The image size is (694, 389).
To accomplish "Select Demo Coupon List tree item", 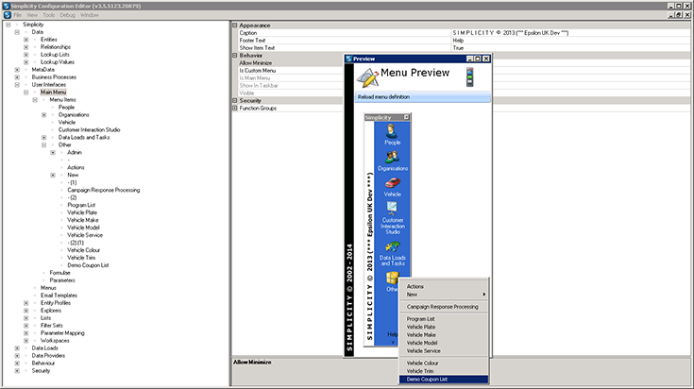I will (88, 265).
